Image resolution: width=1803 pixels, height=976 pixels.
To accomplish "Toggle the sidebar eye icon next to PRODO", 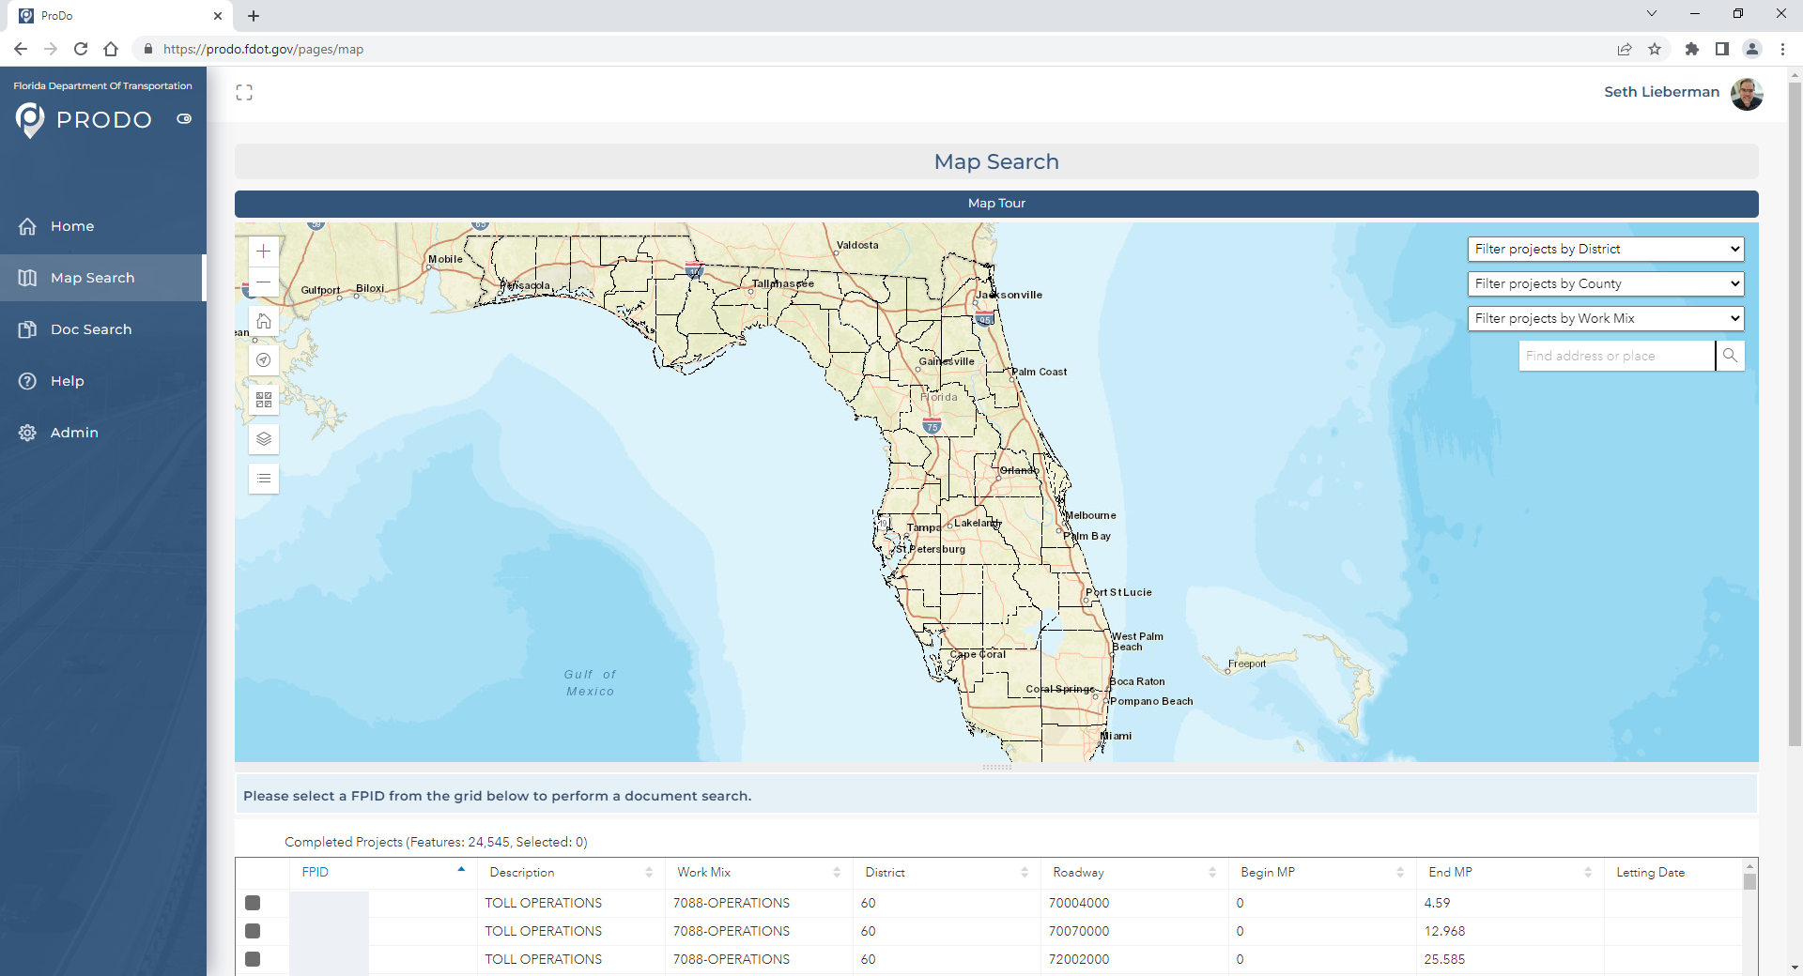I will click(184, 119).
